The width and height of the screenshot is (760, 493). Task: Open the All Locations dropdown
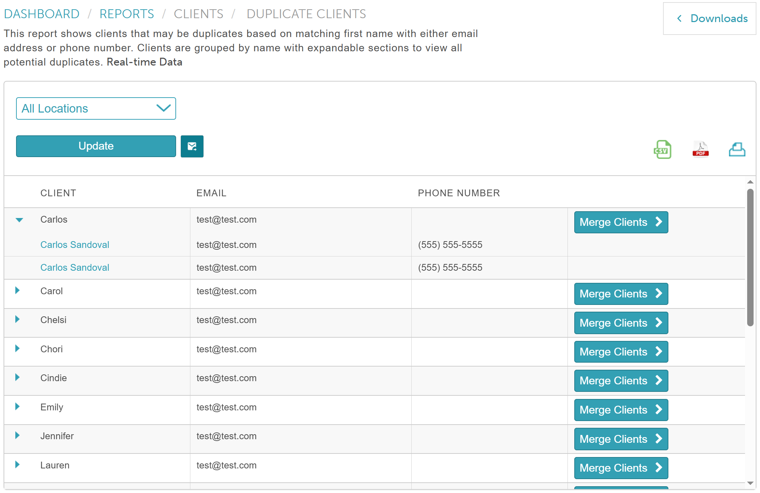pyautogui.click(x=96, y=109)
